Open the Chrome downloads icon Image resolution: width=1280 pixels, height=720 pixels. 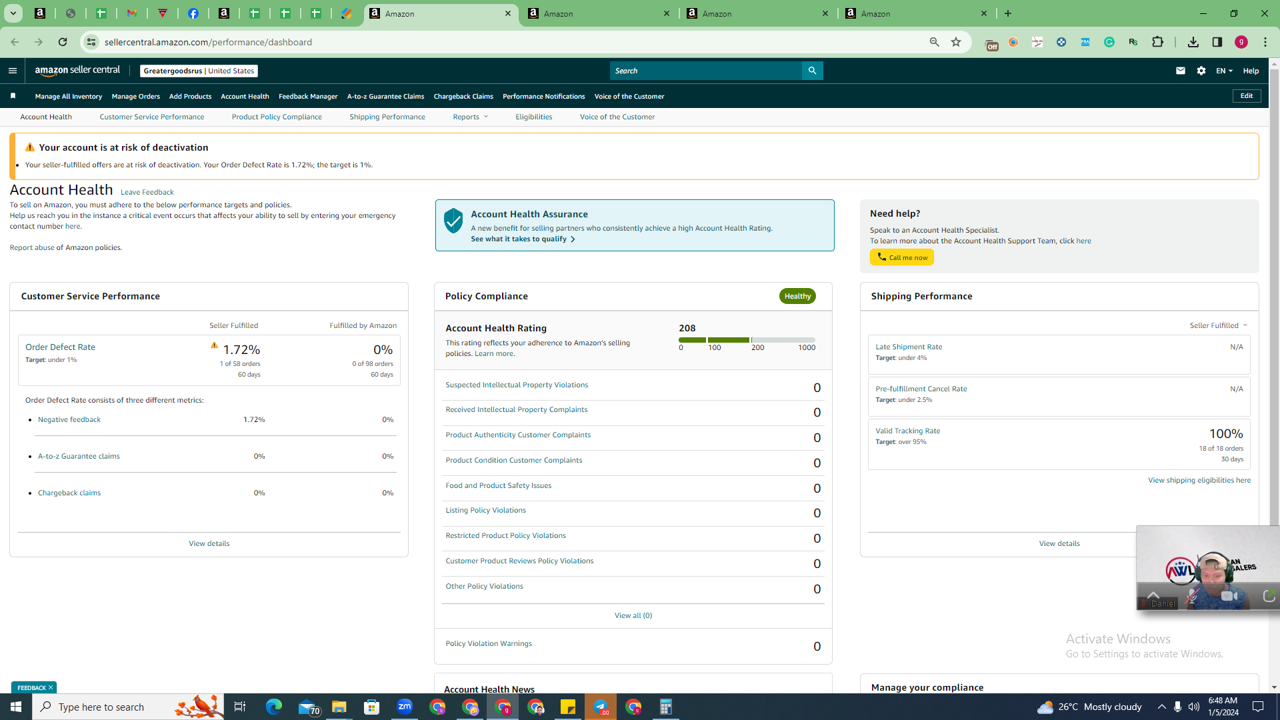(1193, 42)
